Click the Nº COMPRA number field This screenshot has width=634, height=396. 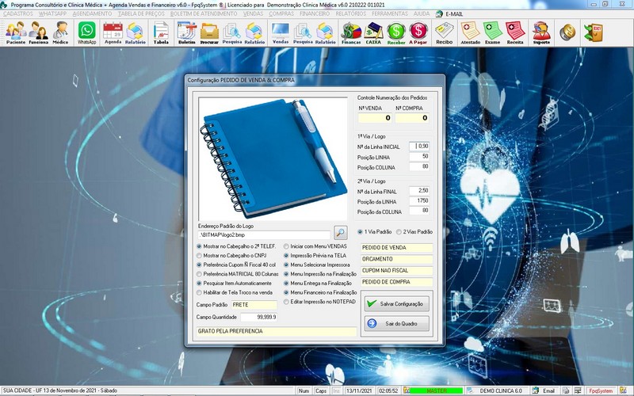[412, 118]
